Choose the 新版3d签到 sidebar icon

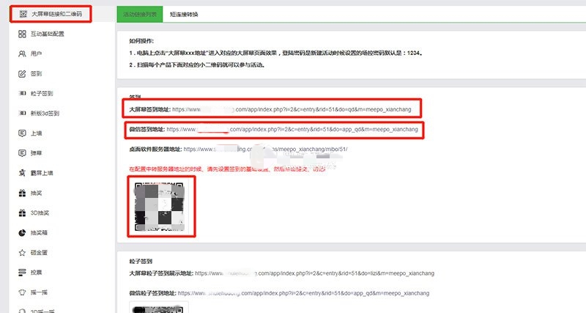tap(22, 114)
